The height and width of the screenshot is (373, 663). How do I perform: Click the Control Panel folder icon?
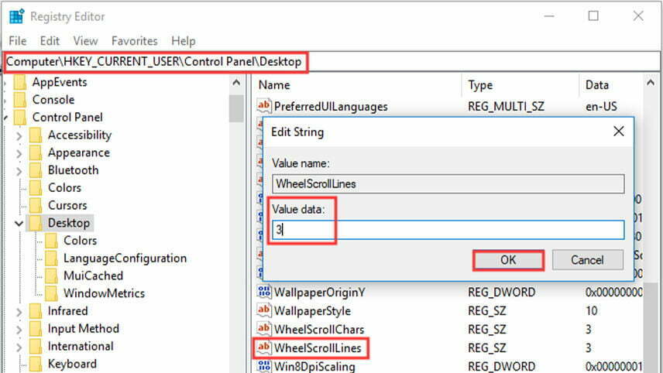click(20, 118)
